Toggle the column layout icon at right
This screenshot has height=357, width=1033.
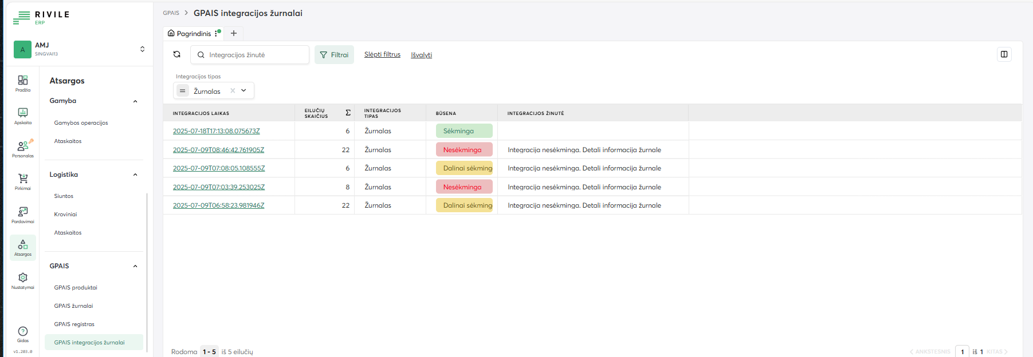tap(1004, 54)
